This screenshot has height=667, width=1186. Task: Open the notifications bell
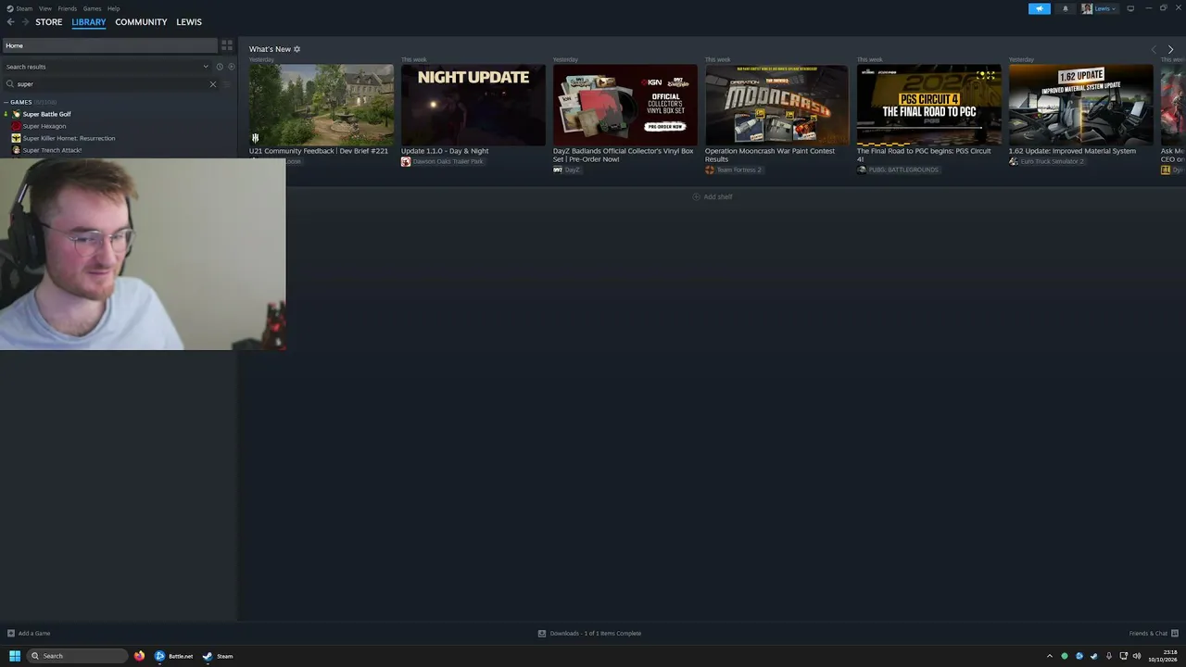pos(1065,8)
